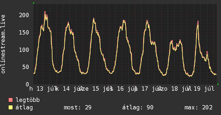The height and width of the screenshot is (115, 221).
Task: Click the 0 y-axis origin label
Action: point(27,84)
